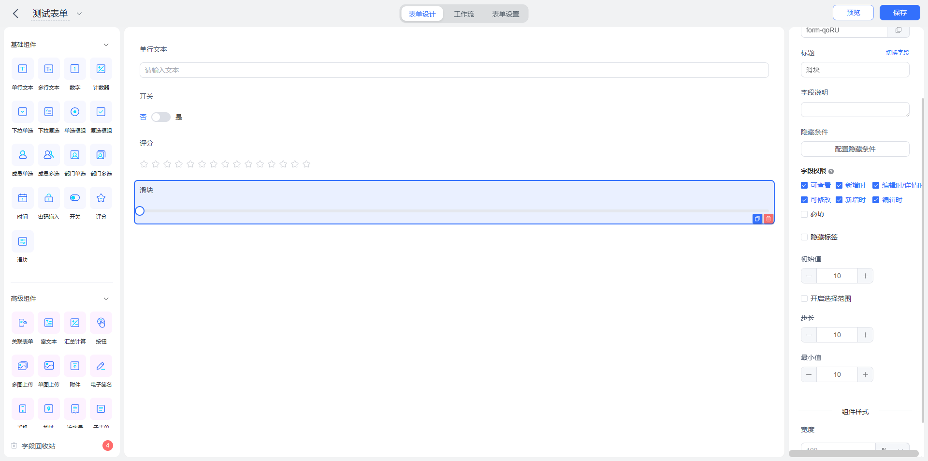The image size is (928, 461).
Task: Decrease the 步长 with minus button
Action: [809, 335]
